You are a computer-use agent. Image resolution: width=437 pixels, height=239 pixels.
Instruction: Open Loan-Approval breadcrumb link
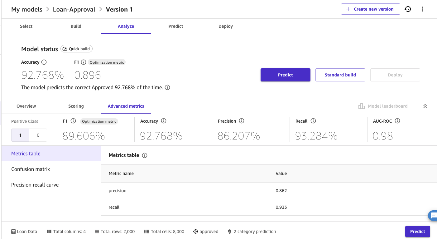click(x=74, y=9)
